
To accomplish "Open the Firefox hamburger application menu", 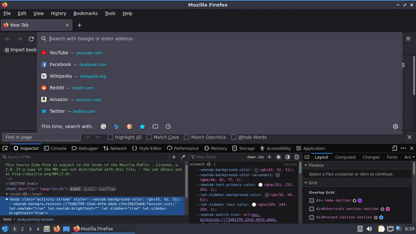I will pyautogui.click(x=408, y=39).
